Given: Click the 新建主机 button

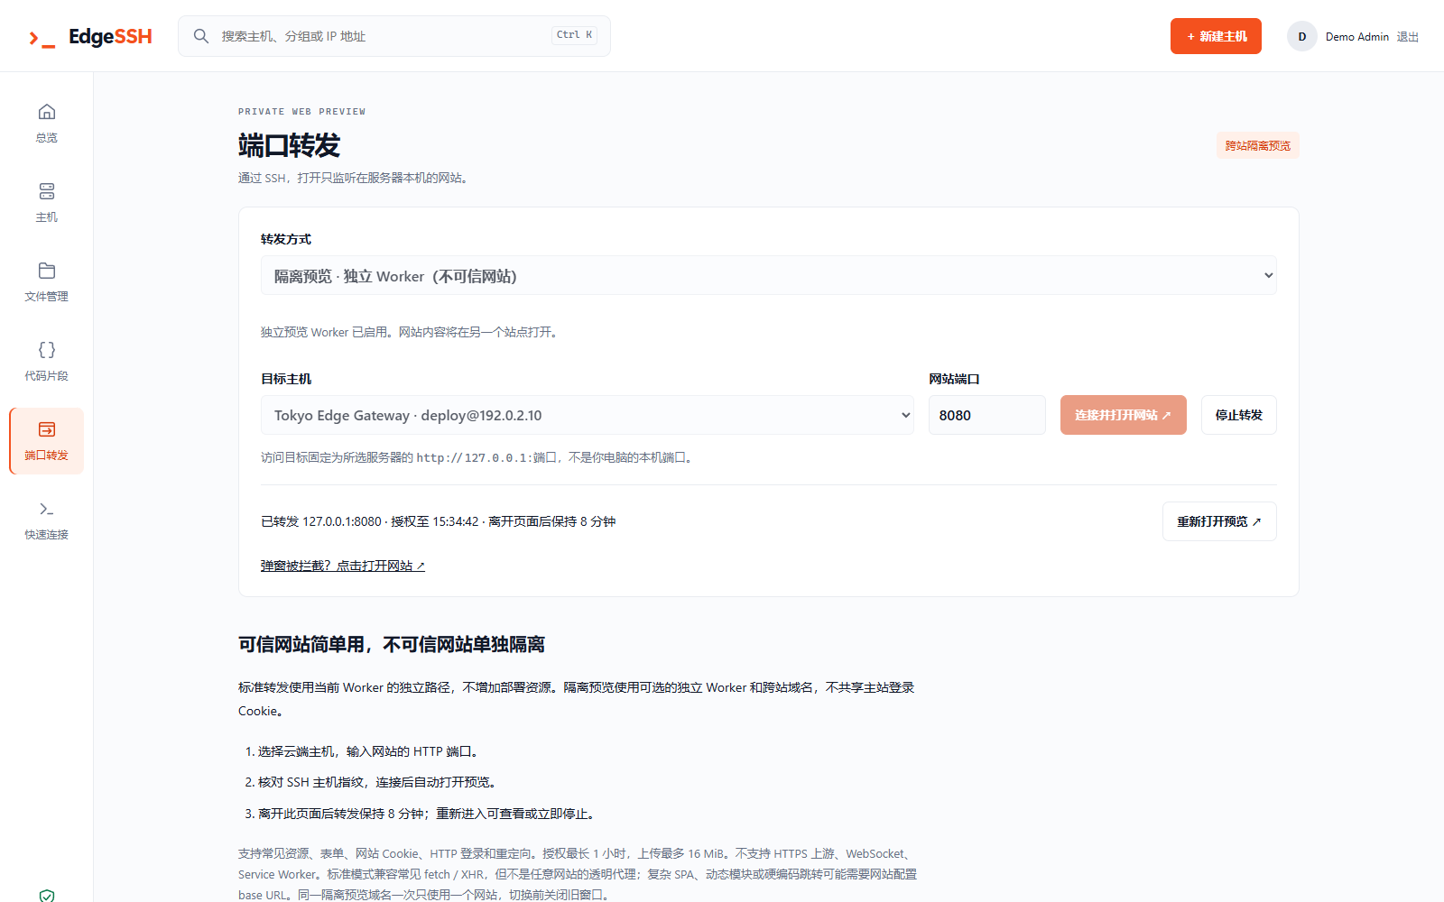Looking at the screenshot, I should point(1216,36).
